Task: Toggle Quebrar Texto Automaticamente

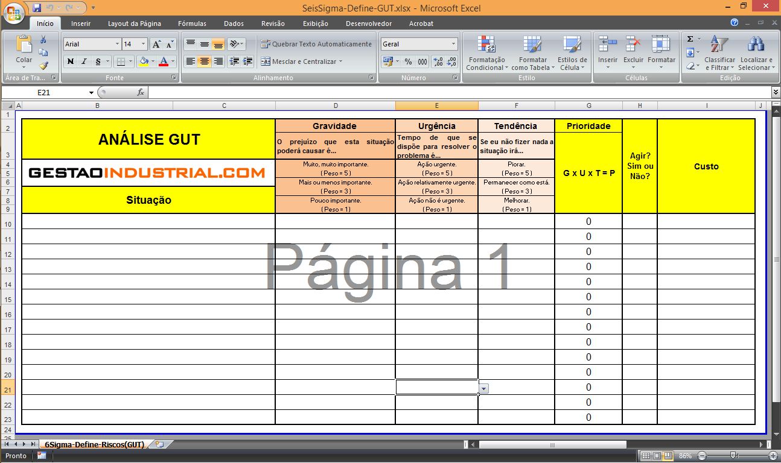Action: click(x=316, y=44)
